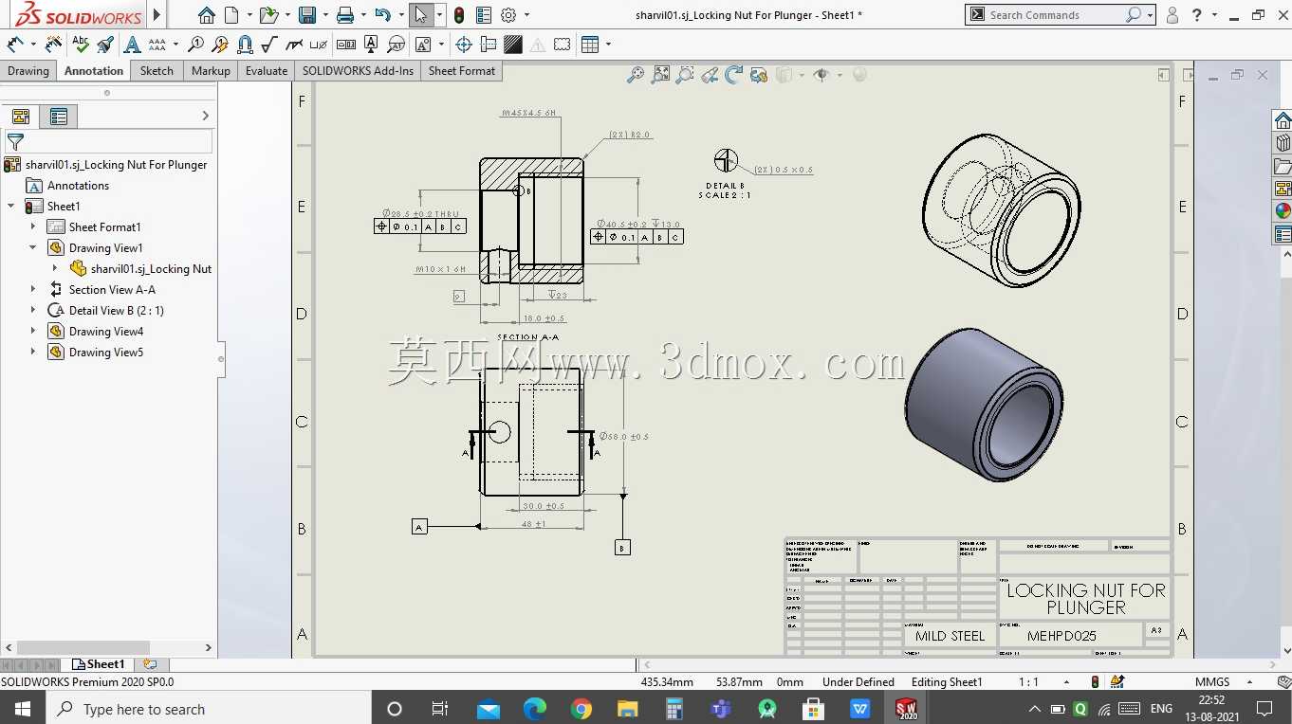The width and height of the screenshot is (1292, 724).
Task: Open the Markup tab
Action: click(x=211, y=71)
